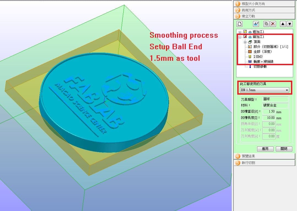Select 輪廓 + 掃描線 tree item
Image resolution: width=297 pixels, height=211 pixels.
263,62
